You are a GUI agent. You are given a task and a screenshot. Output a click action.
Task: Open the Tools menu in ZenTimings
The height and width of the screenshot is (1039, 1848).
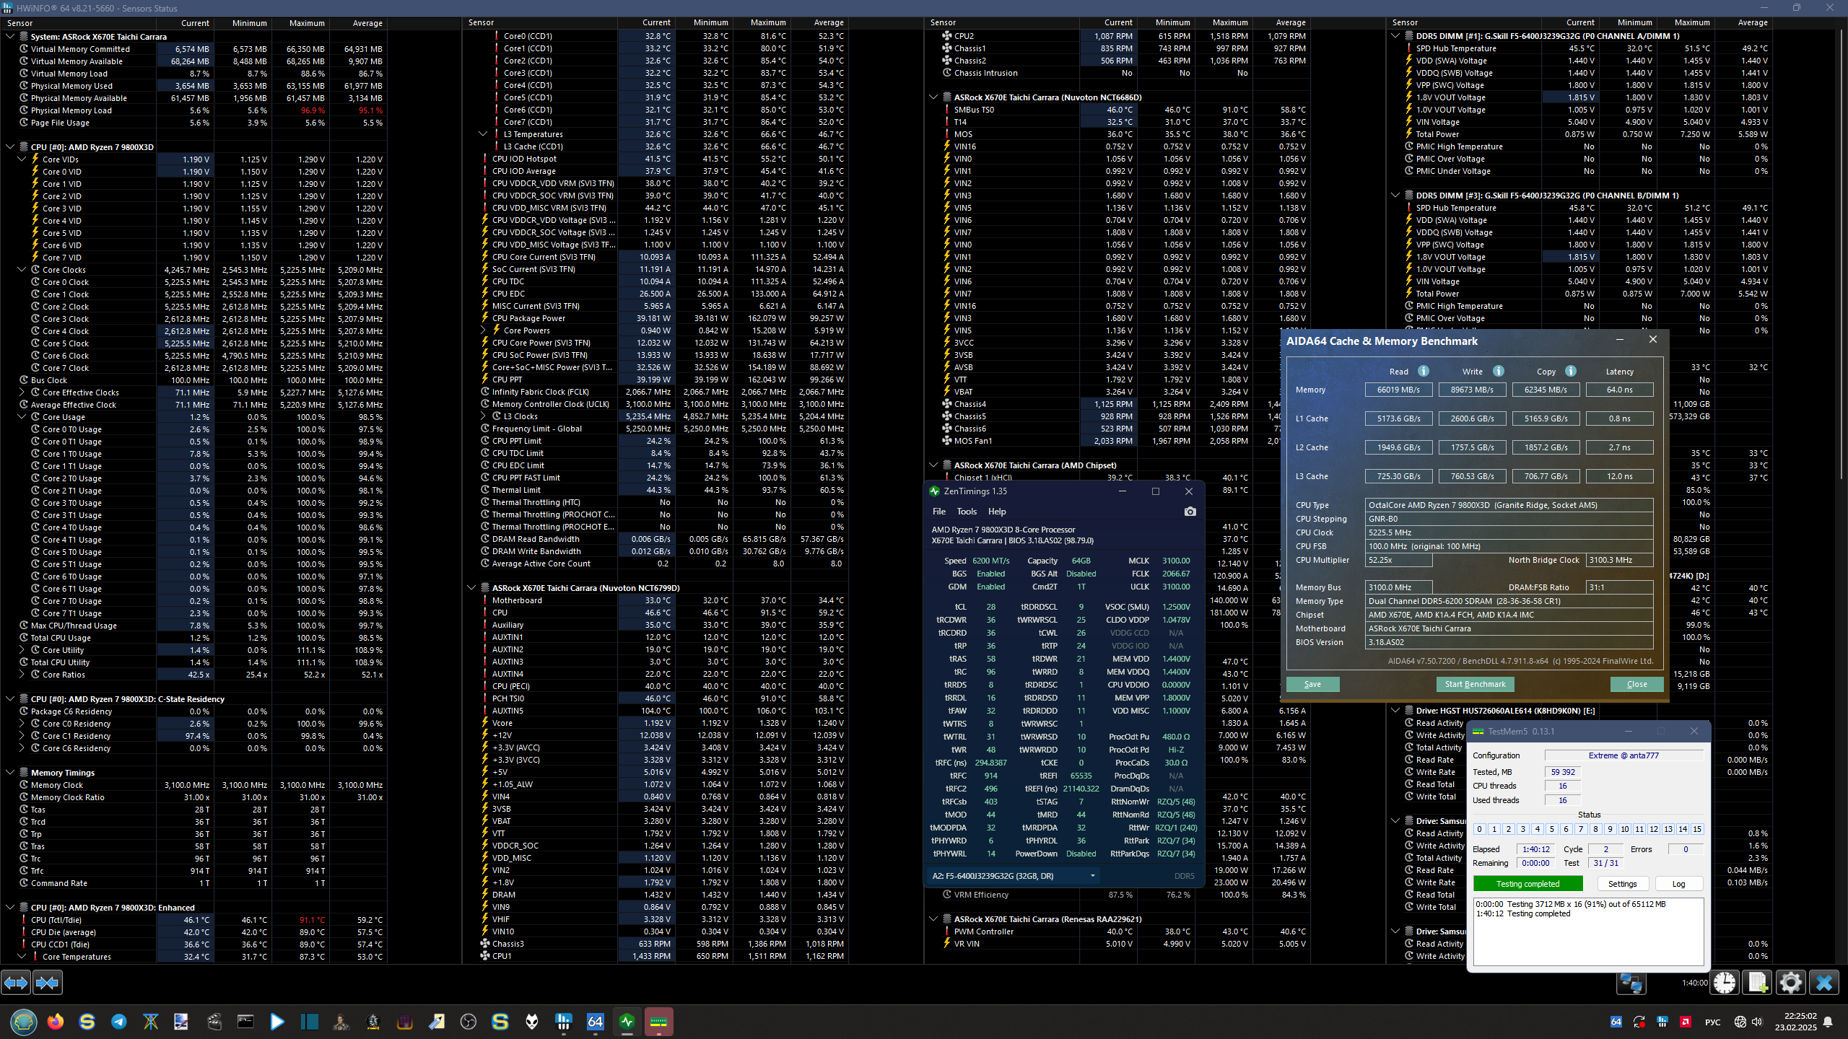coord(966,512)
